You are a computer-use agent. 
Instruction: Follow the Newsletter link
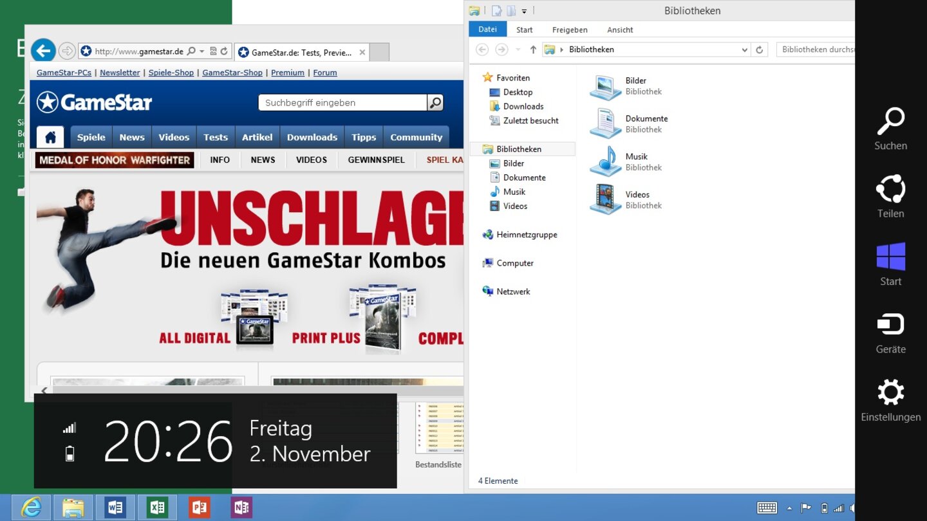(x=120, y=73)
